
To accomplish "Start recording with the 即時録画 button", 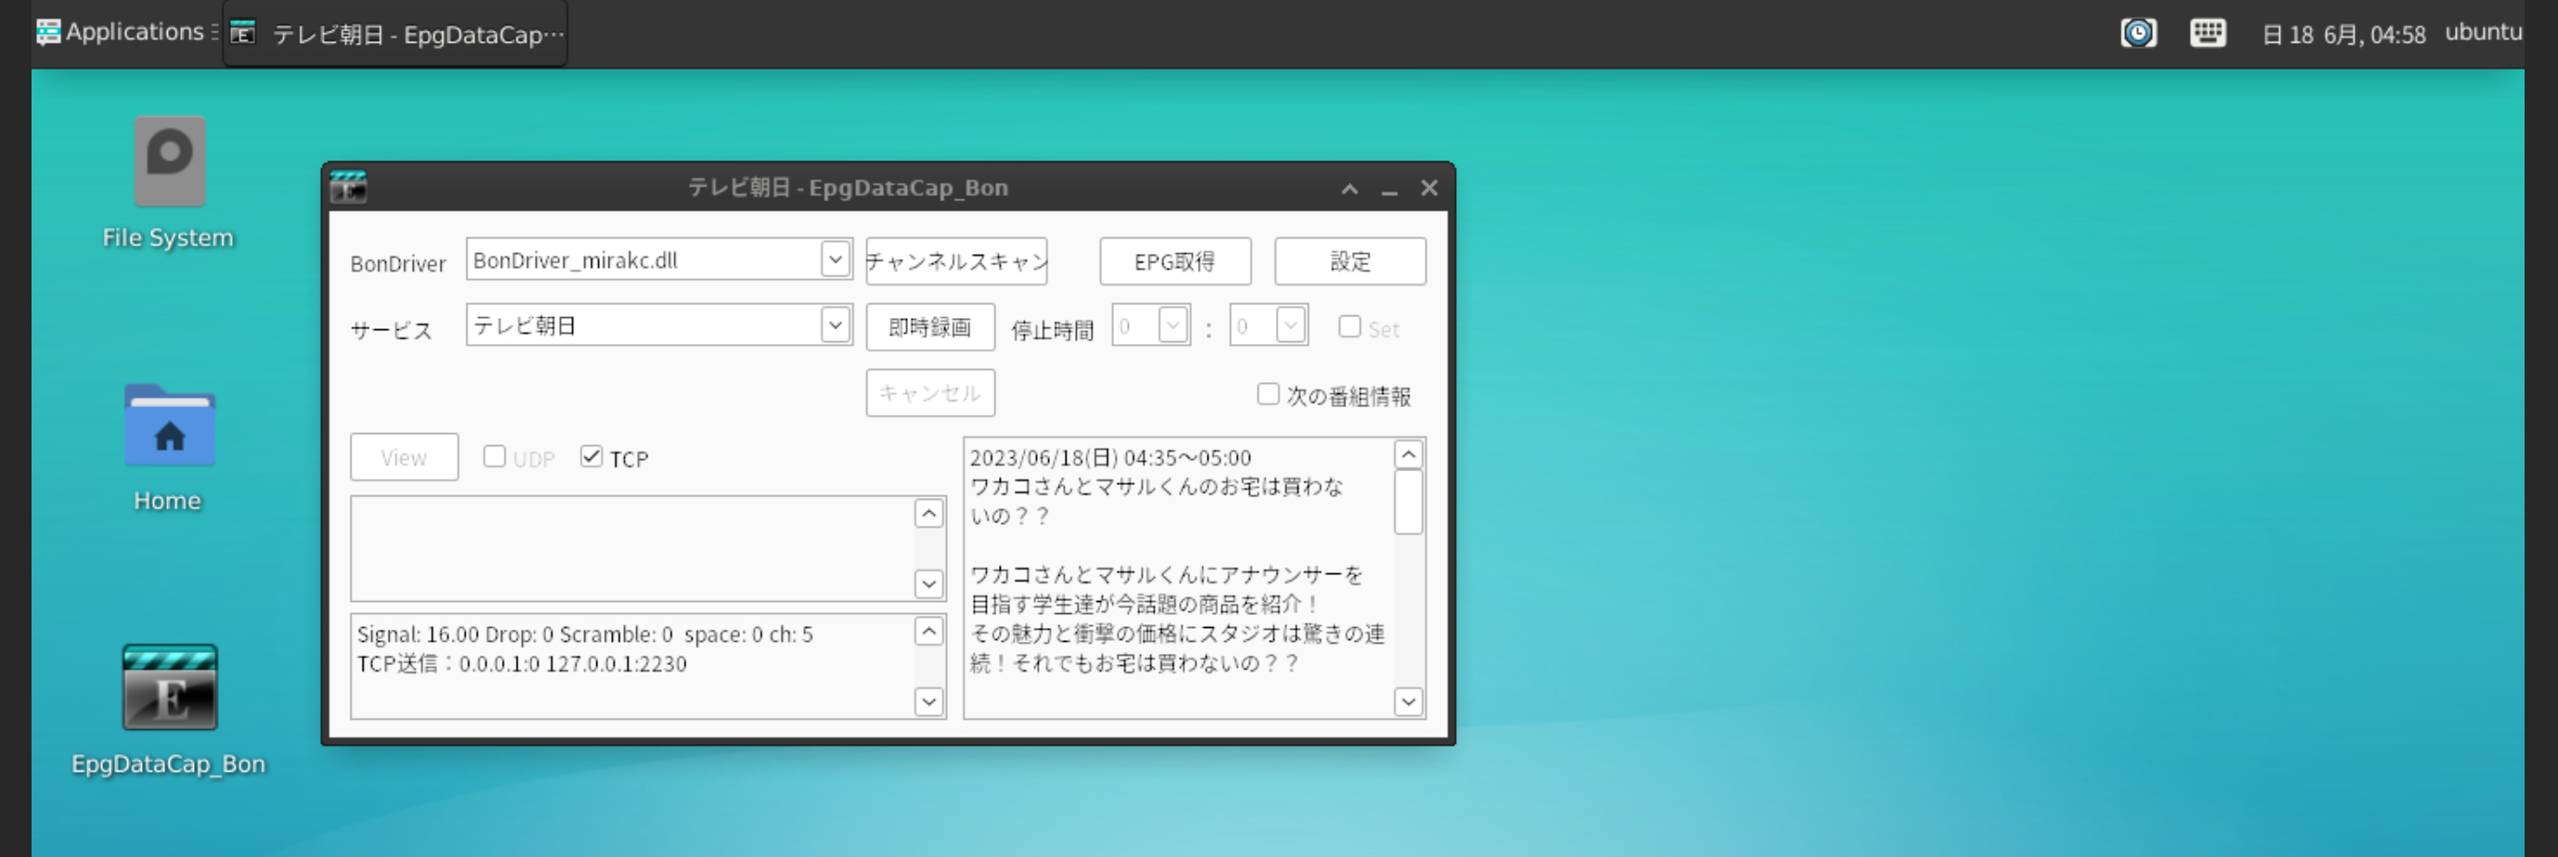I will click(929, 326).
